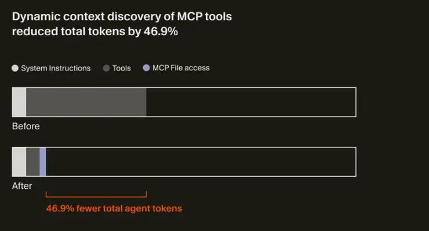This screenshot has height=231, width=429.
Task: Click the light System Instructions segment in Before bar
Action: [x=19, y=102]
